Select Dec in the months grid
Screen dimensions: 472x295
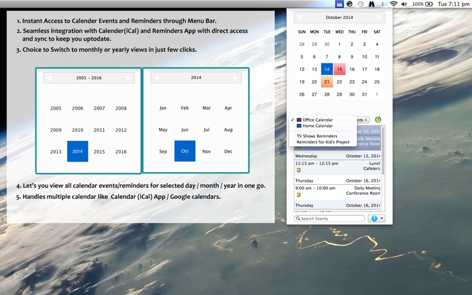228,151
